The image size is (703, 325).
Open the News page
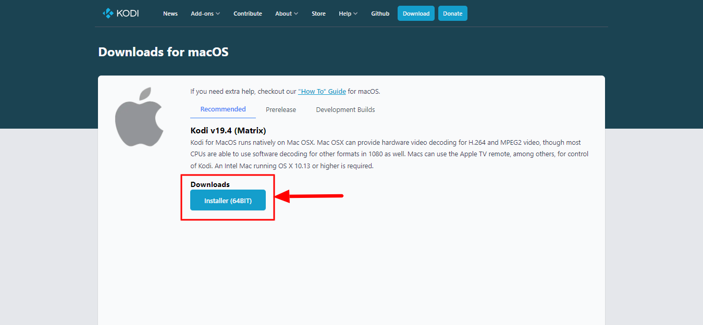[170, 14]
